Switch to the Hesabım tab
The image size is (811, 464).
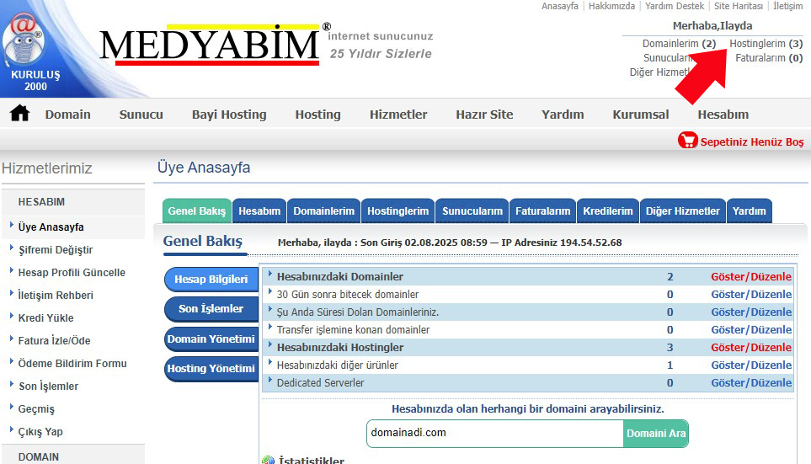(259, 211)
